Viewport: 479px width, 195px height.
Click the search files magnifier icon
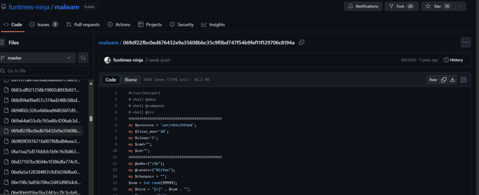click(x=83, y=58)
